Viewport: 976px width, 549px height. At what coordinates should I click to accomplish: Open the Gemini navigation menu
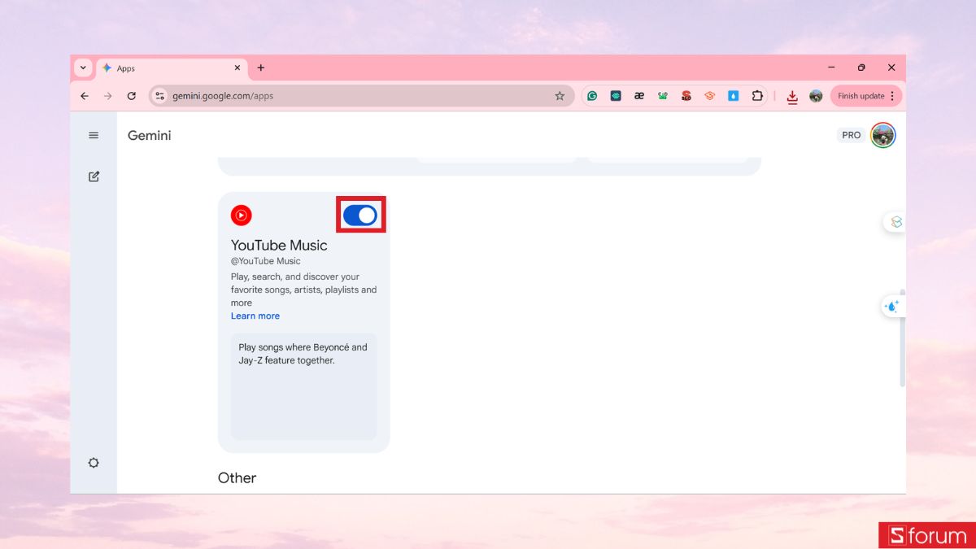pyautogui.click(x=93, y=135)
